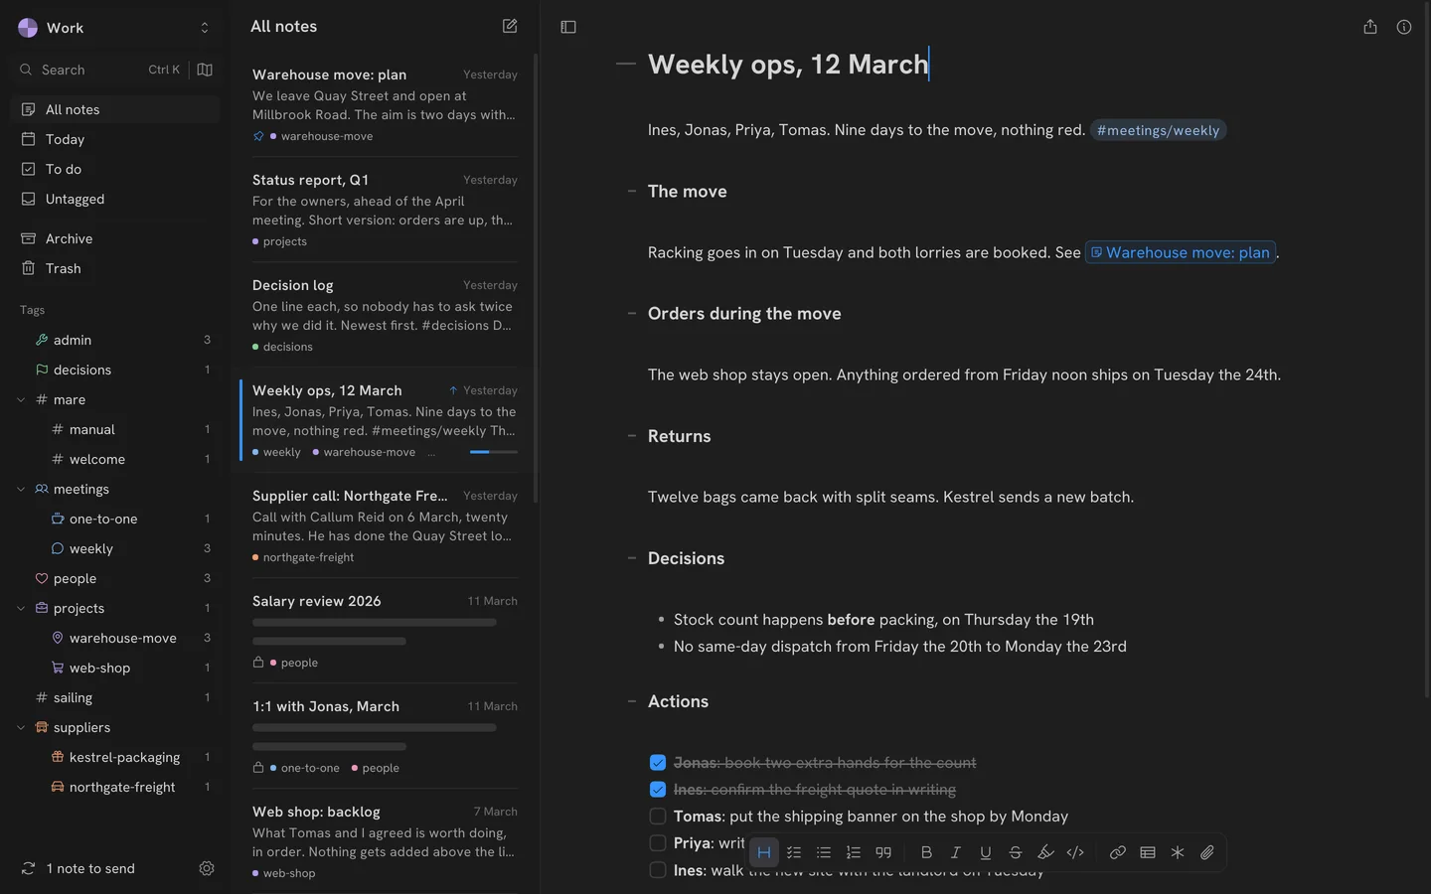Check Tomas's shipping banner task

pos(658,817)
